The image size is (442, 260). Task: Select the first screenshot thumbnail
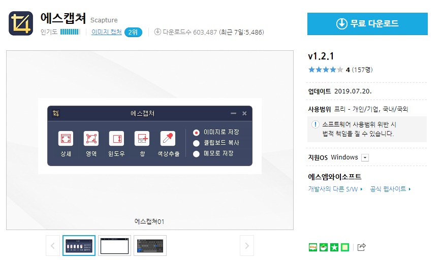(x=79, y=246)
